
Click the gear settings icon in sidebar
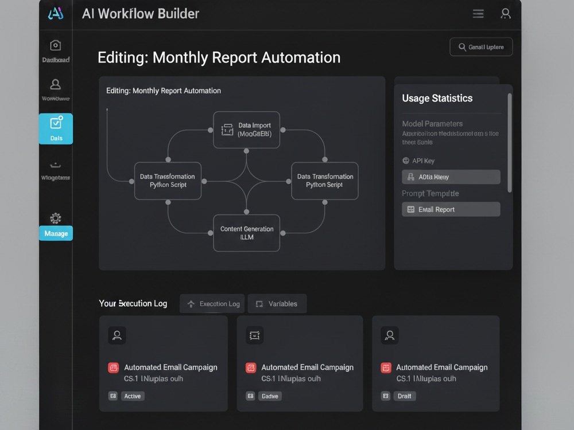coord(56,218)
